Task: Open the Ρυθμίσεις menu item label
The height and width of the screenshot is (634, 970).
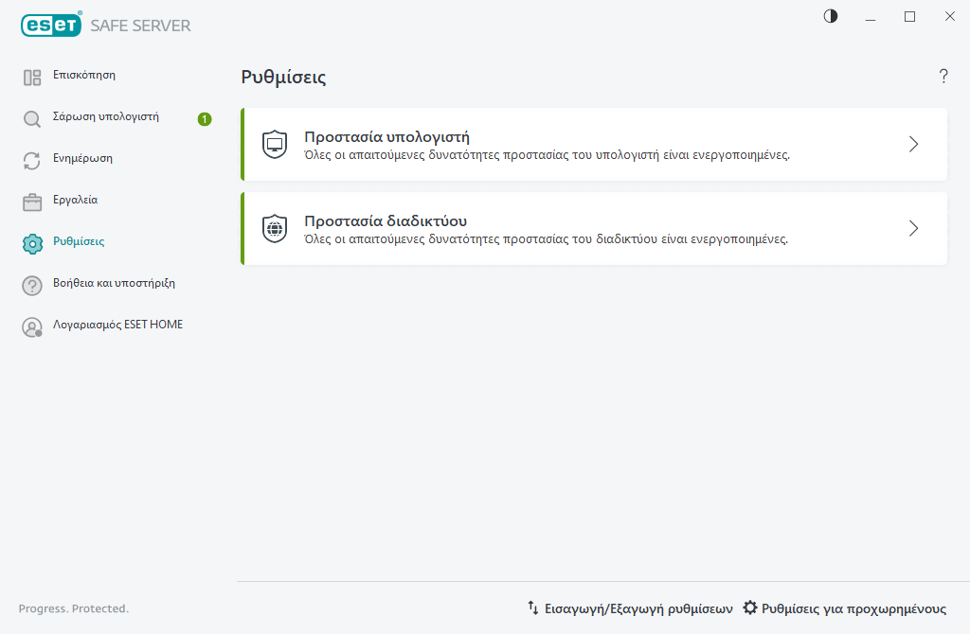Action: [x=79, y=242]
